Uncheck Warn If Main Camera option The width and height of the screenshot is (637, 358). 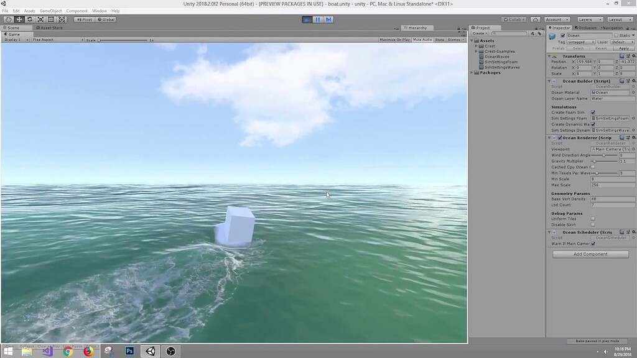click(x=593, y=244)
